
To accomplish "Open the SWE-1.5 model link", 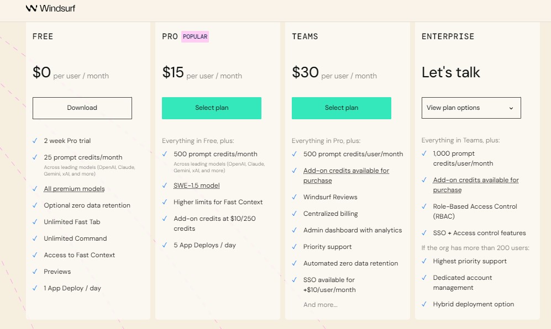I will point(196,185).
